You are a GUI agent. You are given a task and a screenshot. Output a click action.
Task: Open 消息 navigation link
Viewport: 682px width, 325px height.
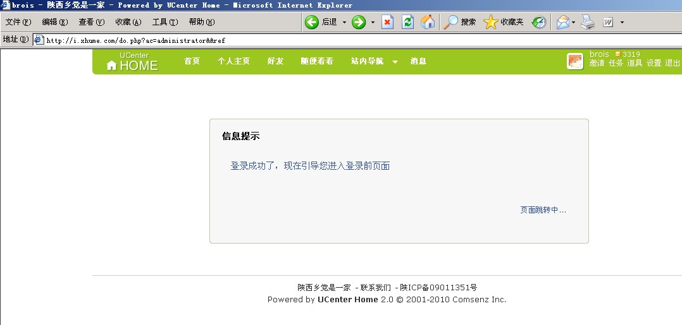click(418, 61)
